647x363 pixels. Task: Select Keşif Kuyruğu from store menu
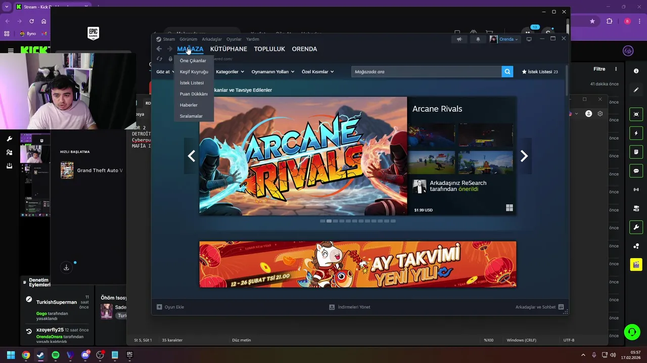pos(194,72)
